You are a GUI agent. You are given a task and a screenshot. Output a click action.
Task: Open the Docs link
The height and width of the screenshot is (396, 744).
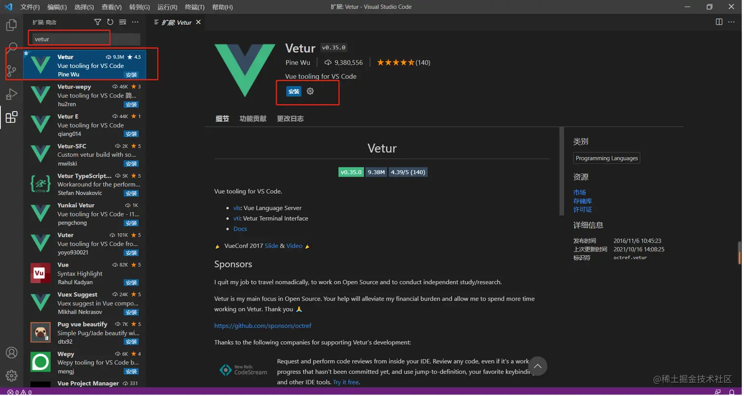coord(240,229)
